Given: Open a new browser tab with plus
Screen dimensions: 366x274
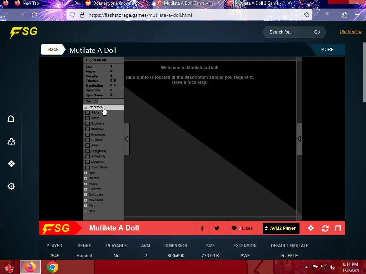Looking at the screenshot, I should tap(301, 3).
